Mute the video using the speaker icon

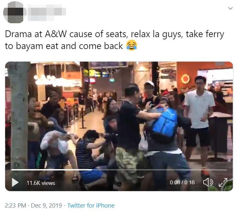click(x=208, y=182)
